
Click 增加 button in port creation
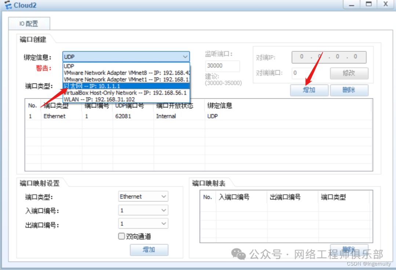click(x=309, y=90)
